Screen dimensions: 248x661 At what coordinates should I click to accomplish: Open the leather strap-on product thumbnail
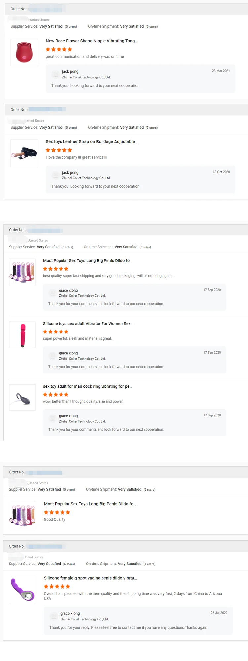coord(24,153)
